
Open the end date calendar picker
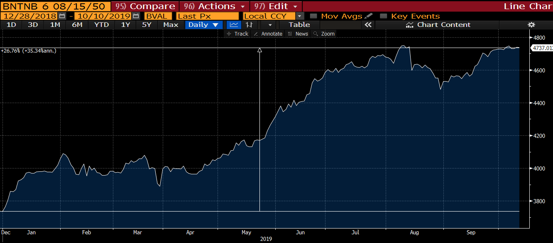[x=136, y=16]
